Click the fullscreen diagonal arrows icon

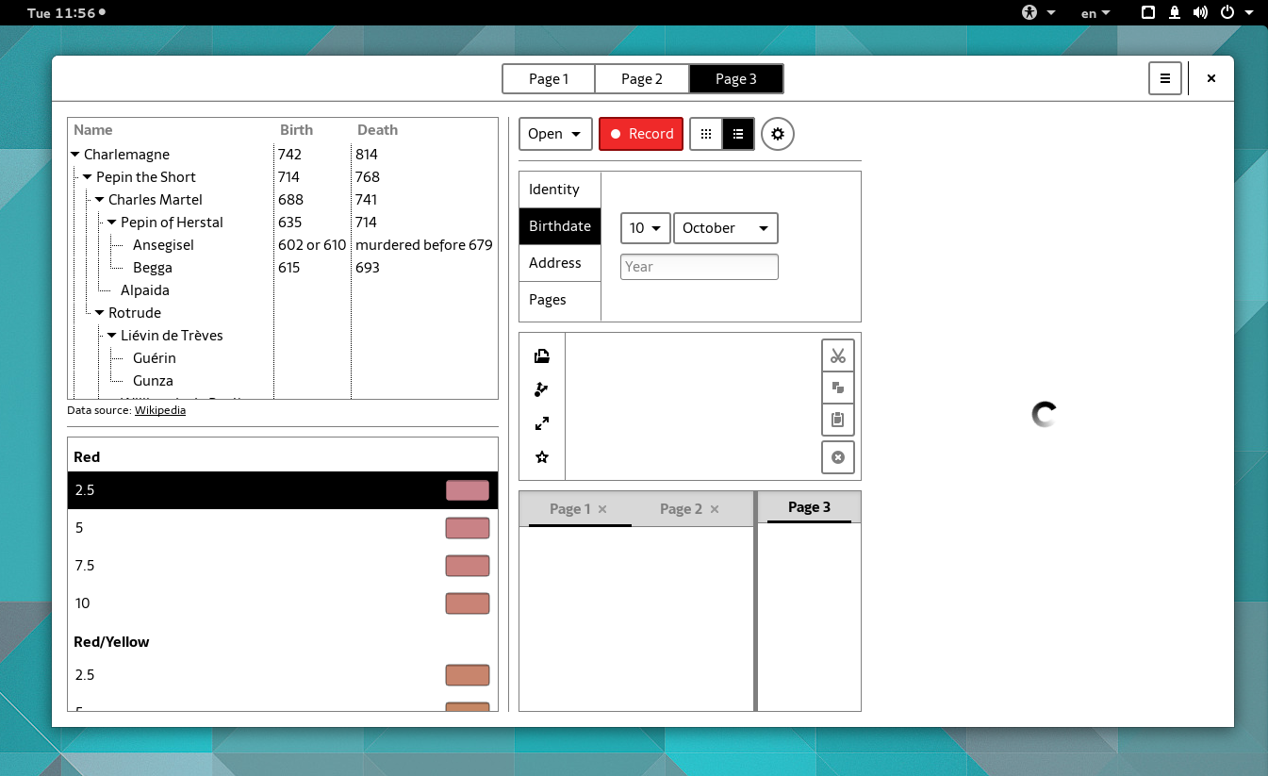point(542,423)
